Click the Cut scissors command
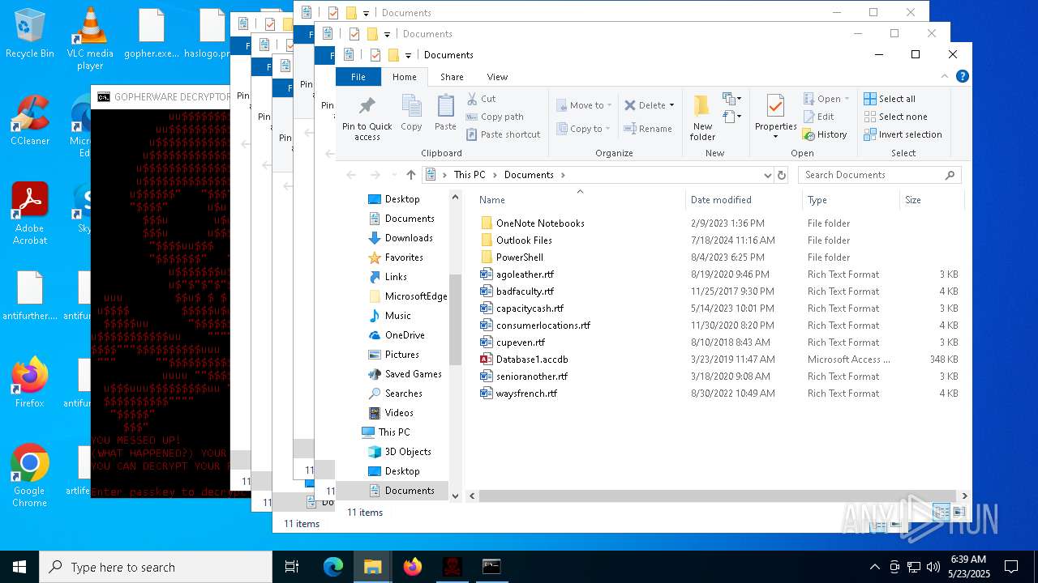Viewport: 1038px width, 583px height. tap(482, 99)
